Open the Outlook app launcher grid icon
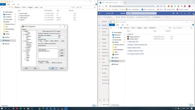 tap(100, 13)
